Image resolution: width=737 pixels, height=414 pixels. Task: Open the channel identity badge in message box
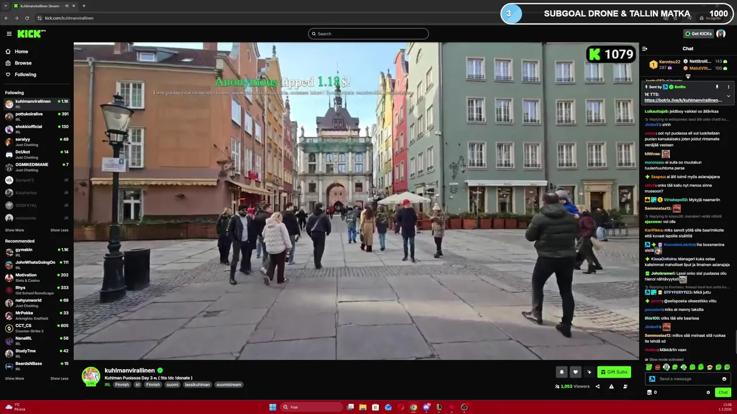pyautogui.click(x=652, y=379)
